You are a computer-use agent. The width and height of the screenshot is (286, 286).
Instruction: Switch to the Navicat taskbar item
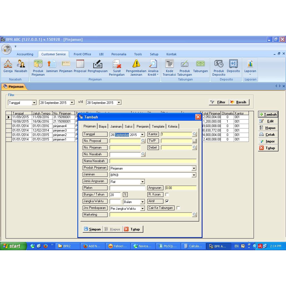coord(143,246)
